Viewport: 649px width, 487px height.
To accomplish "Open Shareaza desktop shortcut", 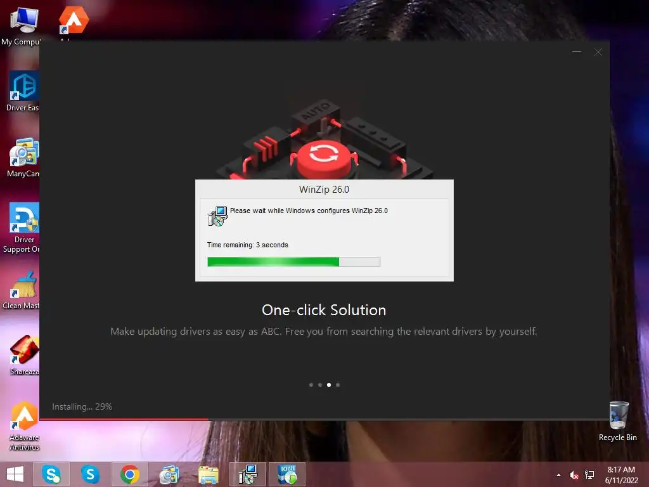I will 24,355.
